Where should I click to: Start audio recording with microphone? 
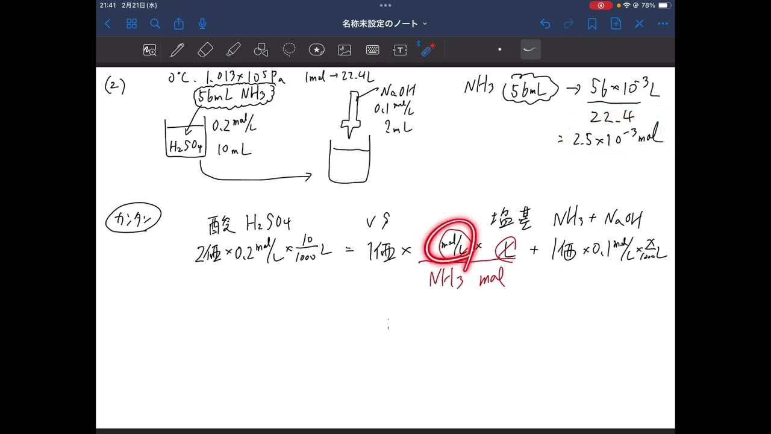(202, 24)
